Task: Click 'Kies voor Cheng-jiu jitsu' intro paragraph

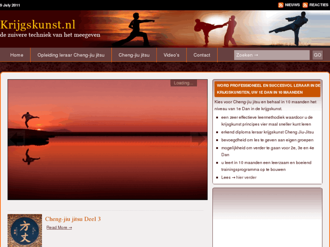Action: (265, 105)
